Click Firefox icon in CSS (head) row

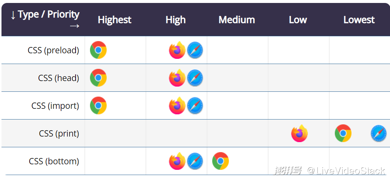pyautogui.click(x=177, y=78)
